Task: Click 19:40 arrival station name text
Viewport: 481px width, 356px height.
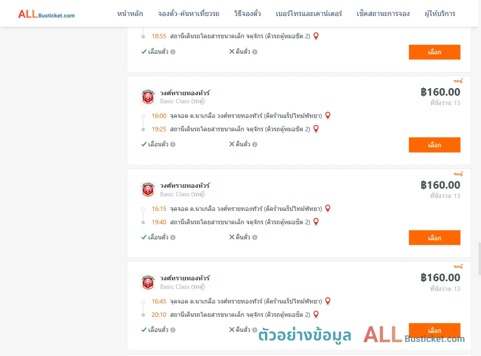Action: [x=240, y=222]
